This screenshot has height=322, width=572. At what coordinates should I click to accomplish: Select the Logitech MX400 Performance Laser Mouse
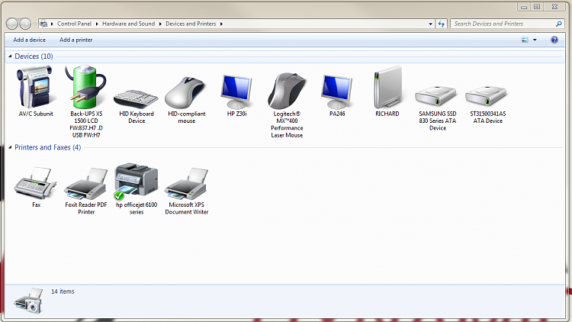point(287,91)
